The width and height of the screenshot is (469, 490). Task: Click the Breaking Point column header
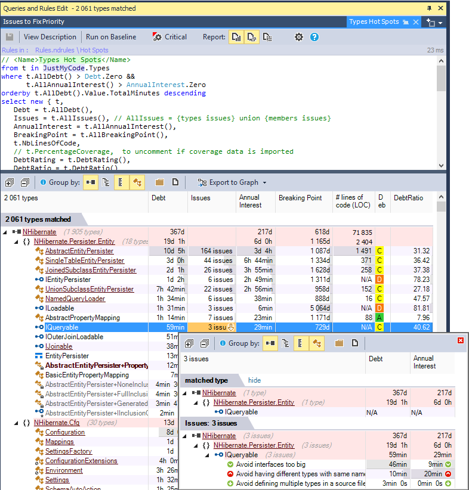300,198
